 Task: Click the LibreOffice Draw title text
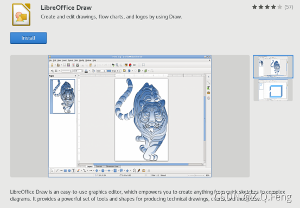(66, 8)
